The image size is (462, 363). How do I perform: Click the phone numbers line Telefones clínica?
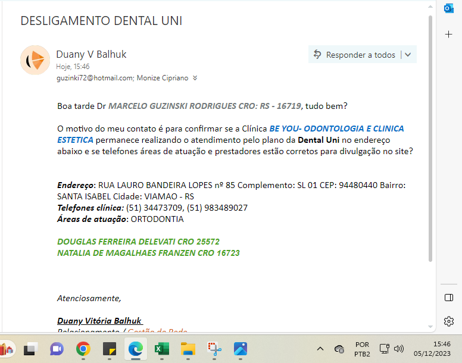152,208
